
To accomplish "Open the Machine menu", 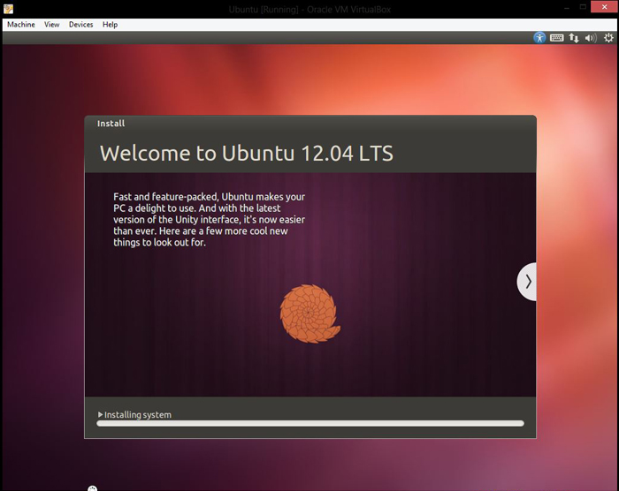I will (x=21, y=25).
